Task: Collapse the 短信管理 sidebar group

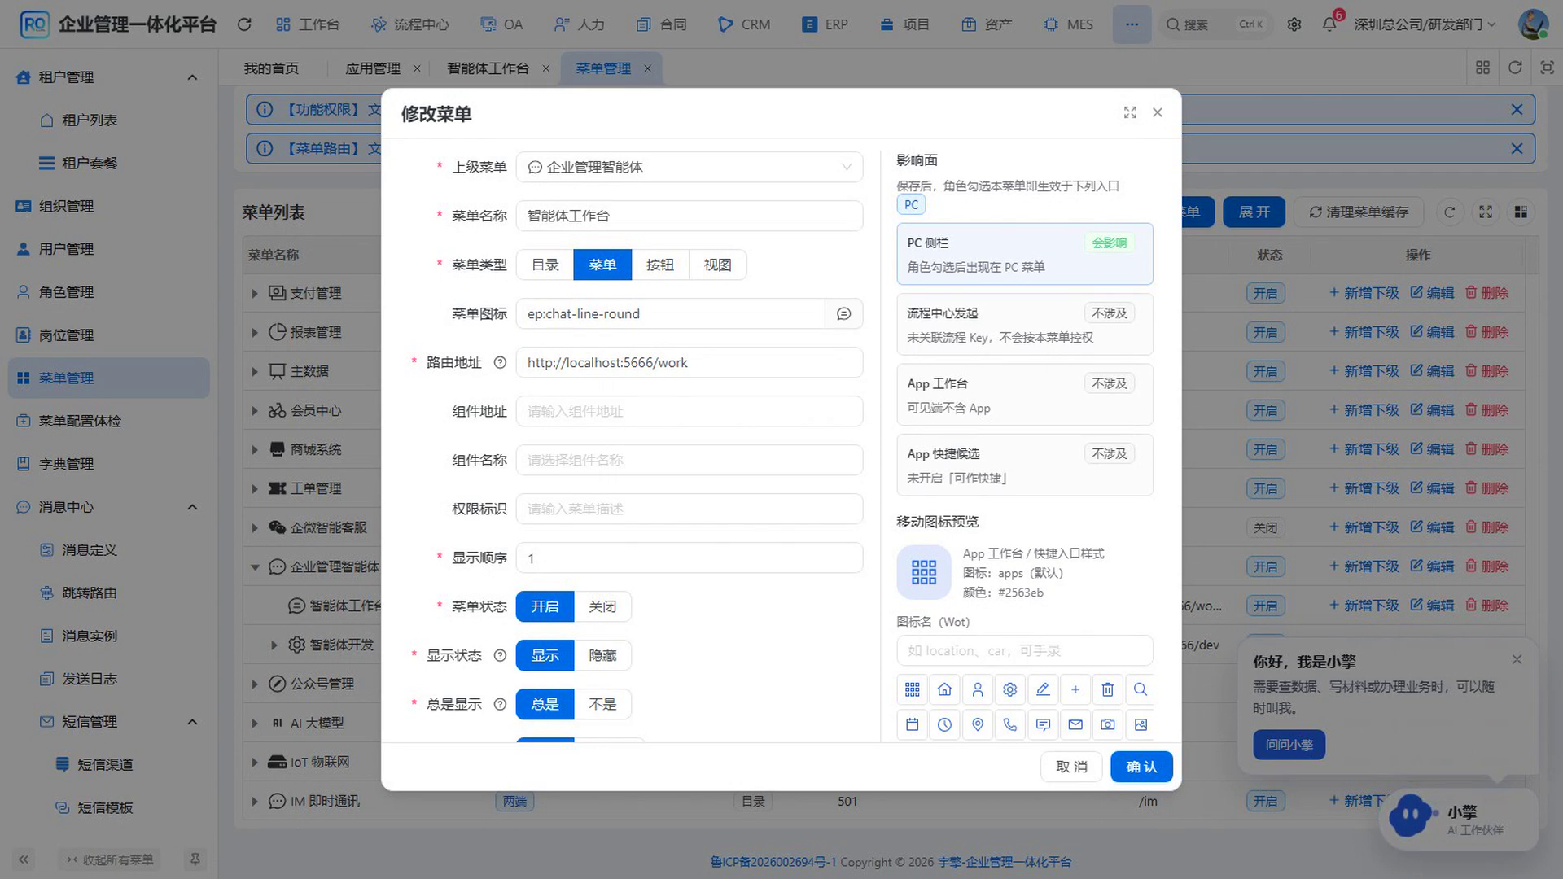Action: 192,722
